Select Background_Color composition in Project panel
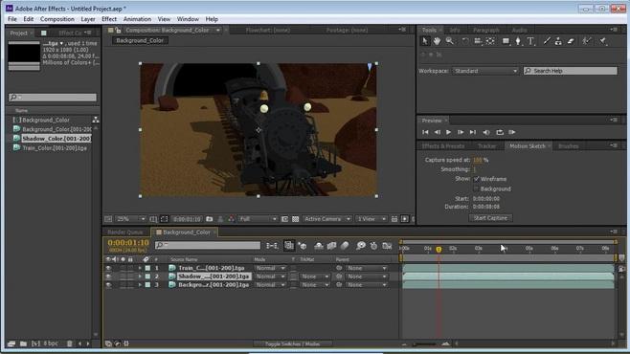 point(45,120)
